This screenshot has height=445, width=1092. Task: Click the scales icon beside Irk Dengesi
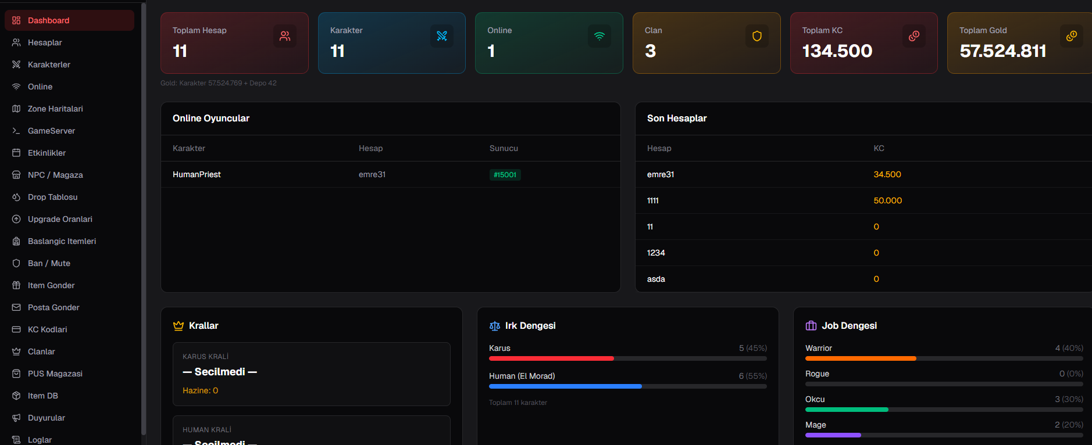(495, 326)
